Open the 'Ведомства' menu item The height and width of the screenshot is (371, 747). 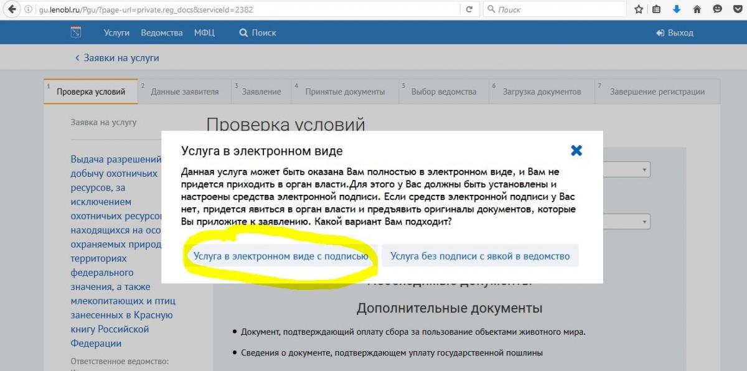coord(162,32)
